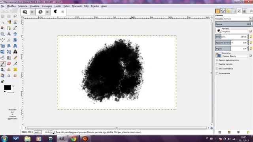
Task: Enable the Applica tremolio checkbox
Action: click(x=217, y=64)
